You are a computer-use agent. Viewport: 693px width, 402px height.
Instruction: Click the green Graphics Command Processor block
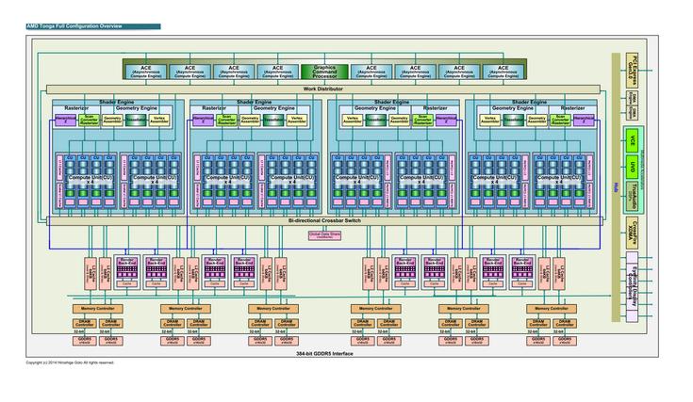324,72
